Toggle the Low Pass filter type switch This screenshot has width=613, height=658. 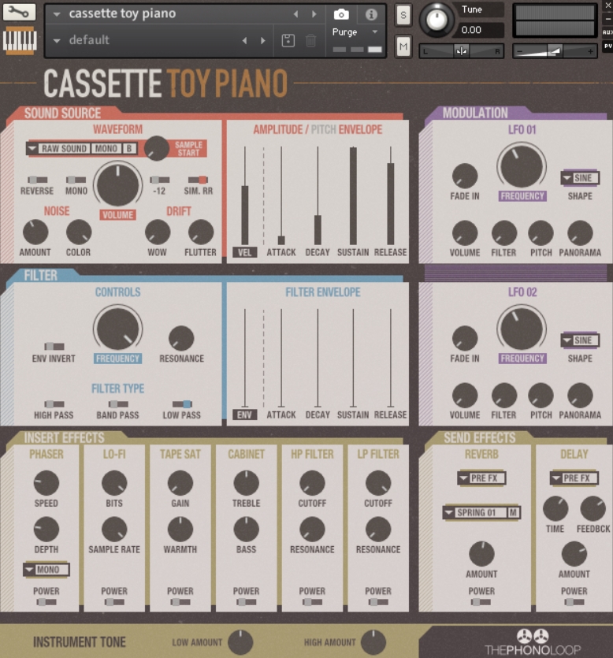(x=182, y=404)
